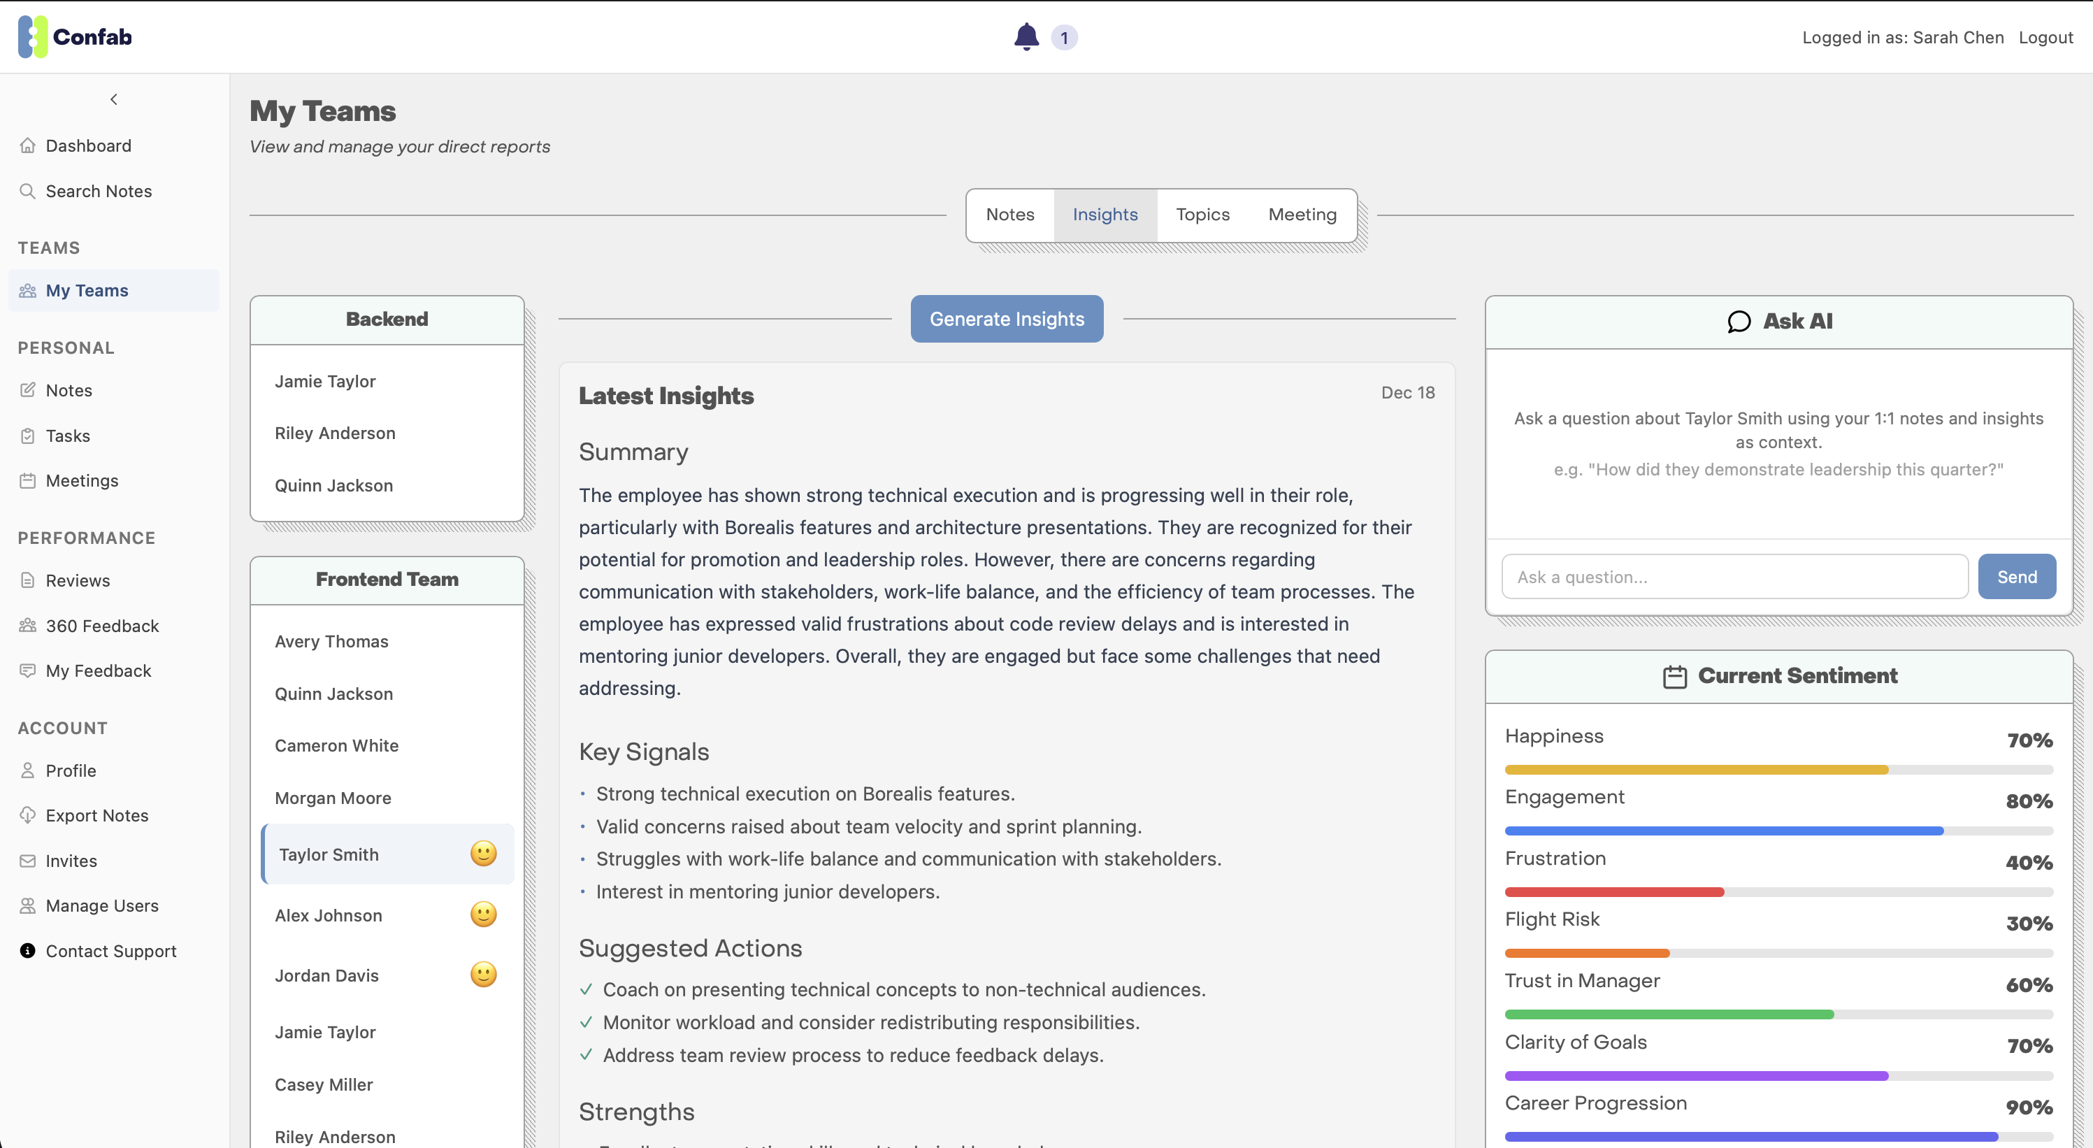Click the notification bell at the top
The height and width of the screenshot is (1148, 2093).
1026,36
